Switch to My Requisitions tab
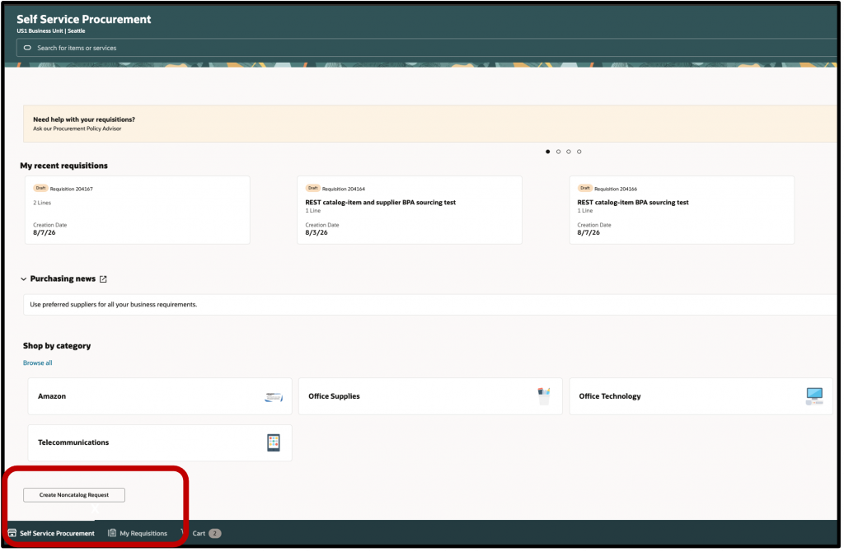 tap(138, 533)
